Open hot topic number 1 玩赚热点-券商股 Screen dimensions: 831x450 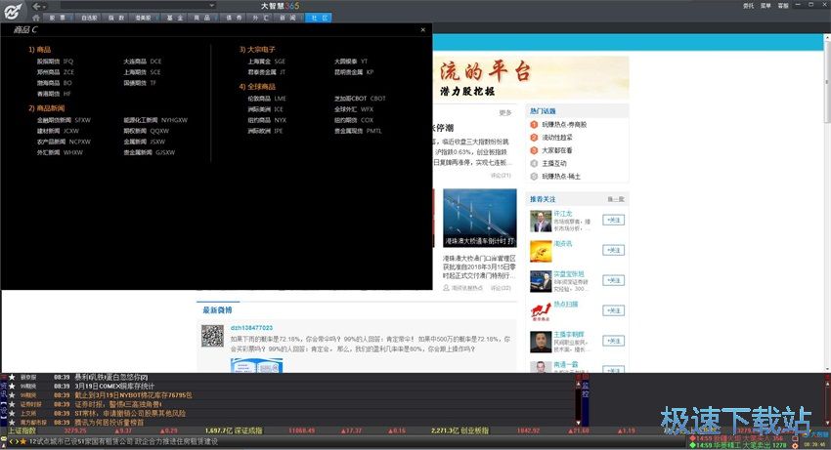click(564, 125)
